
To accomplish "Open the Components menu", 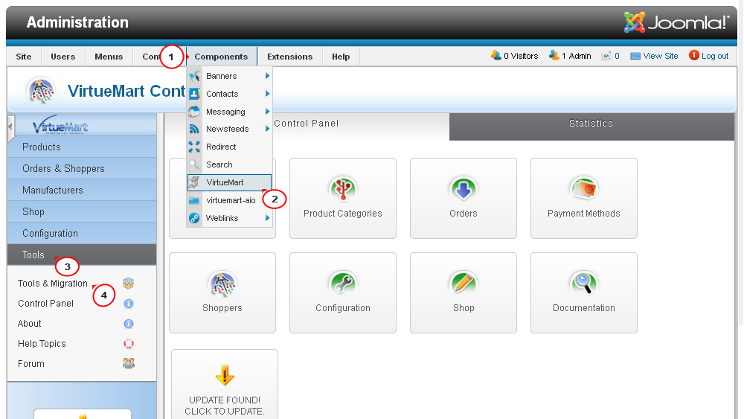I will [x=221, y=57].
